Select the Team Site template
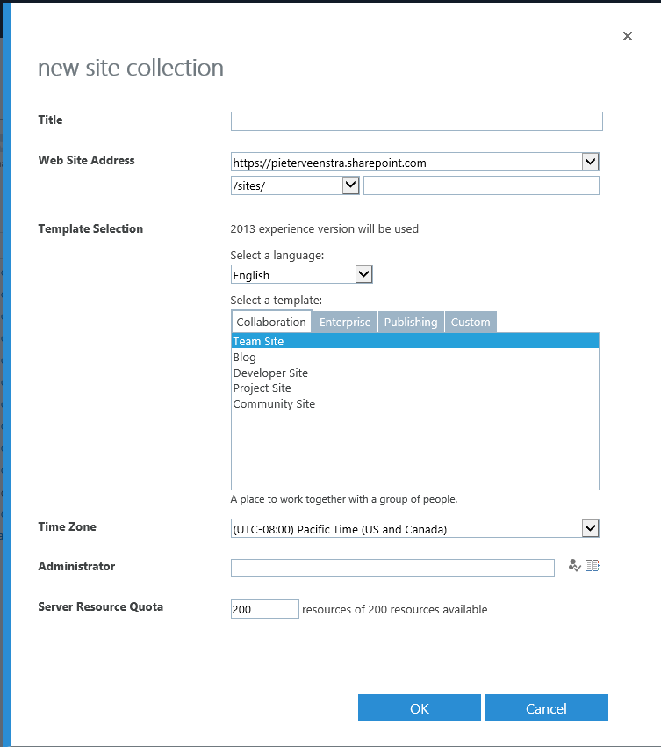 pos(415,341)
